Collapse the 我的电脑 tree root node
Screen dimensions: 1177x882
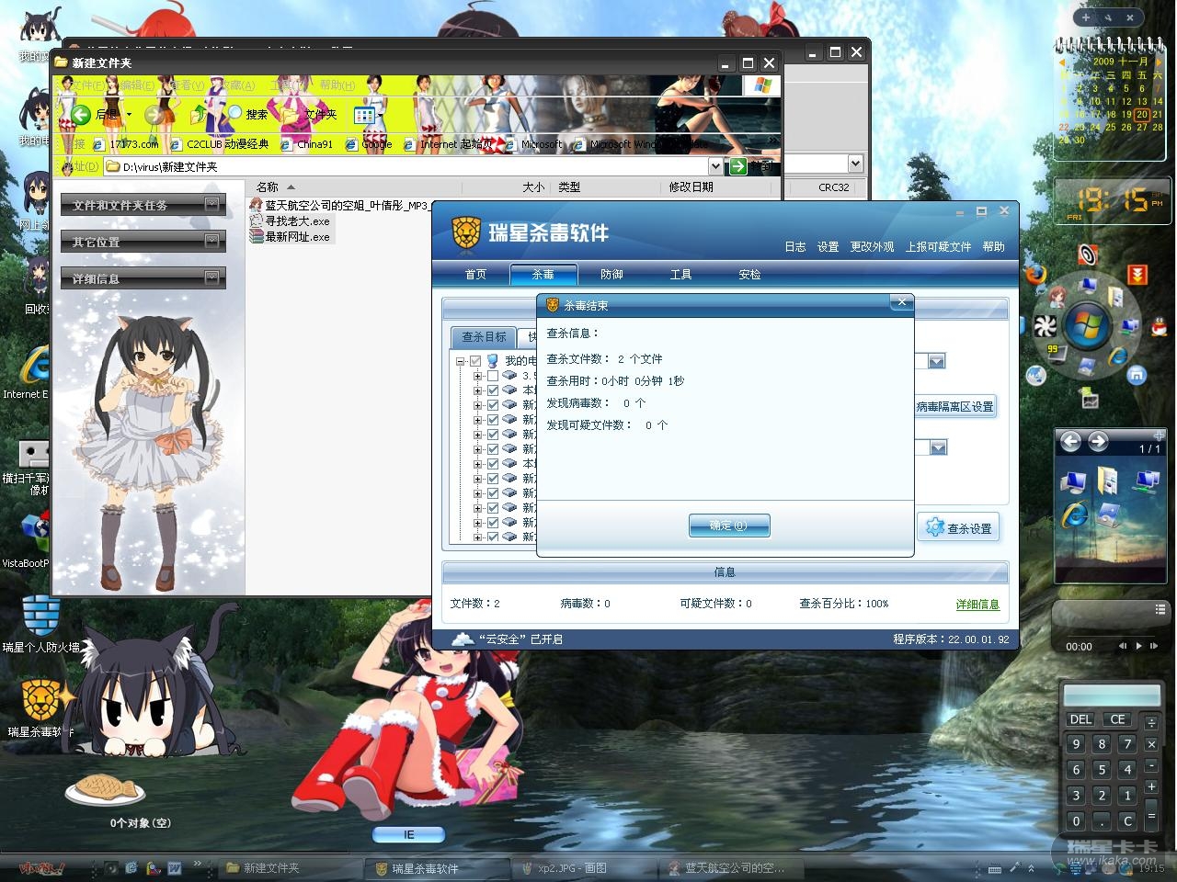[461, 361]
